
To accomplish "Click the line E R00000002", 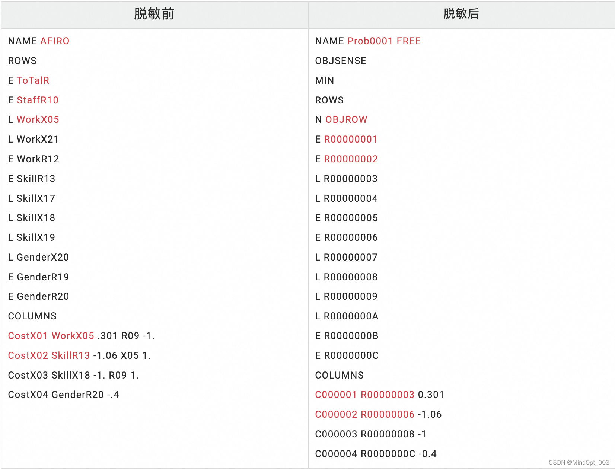I will coord(347,159).
